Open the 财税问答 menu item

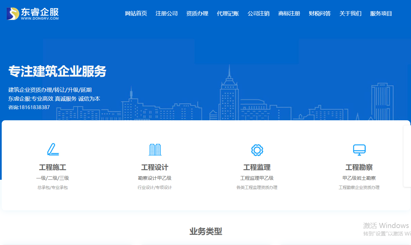click(319, 14)
